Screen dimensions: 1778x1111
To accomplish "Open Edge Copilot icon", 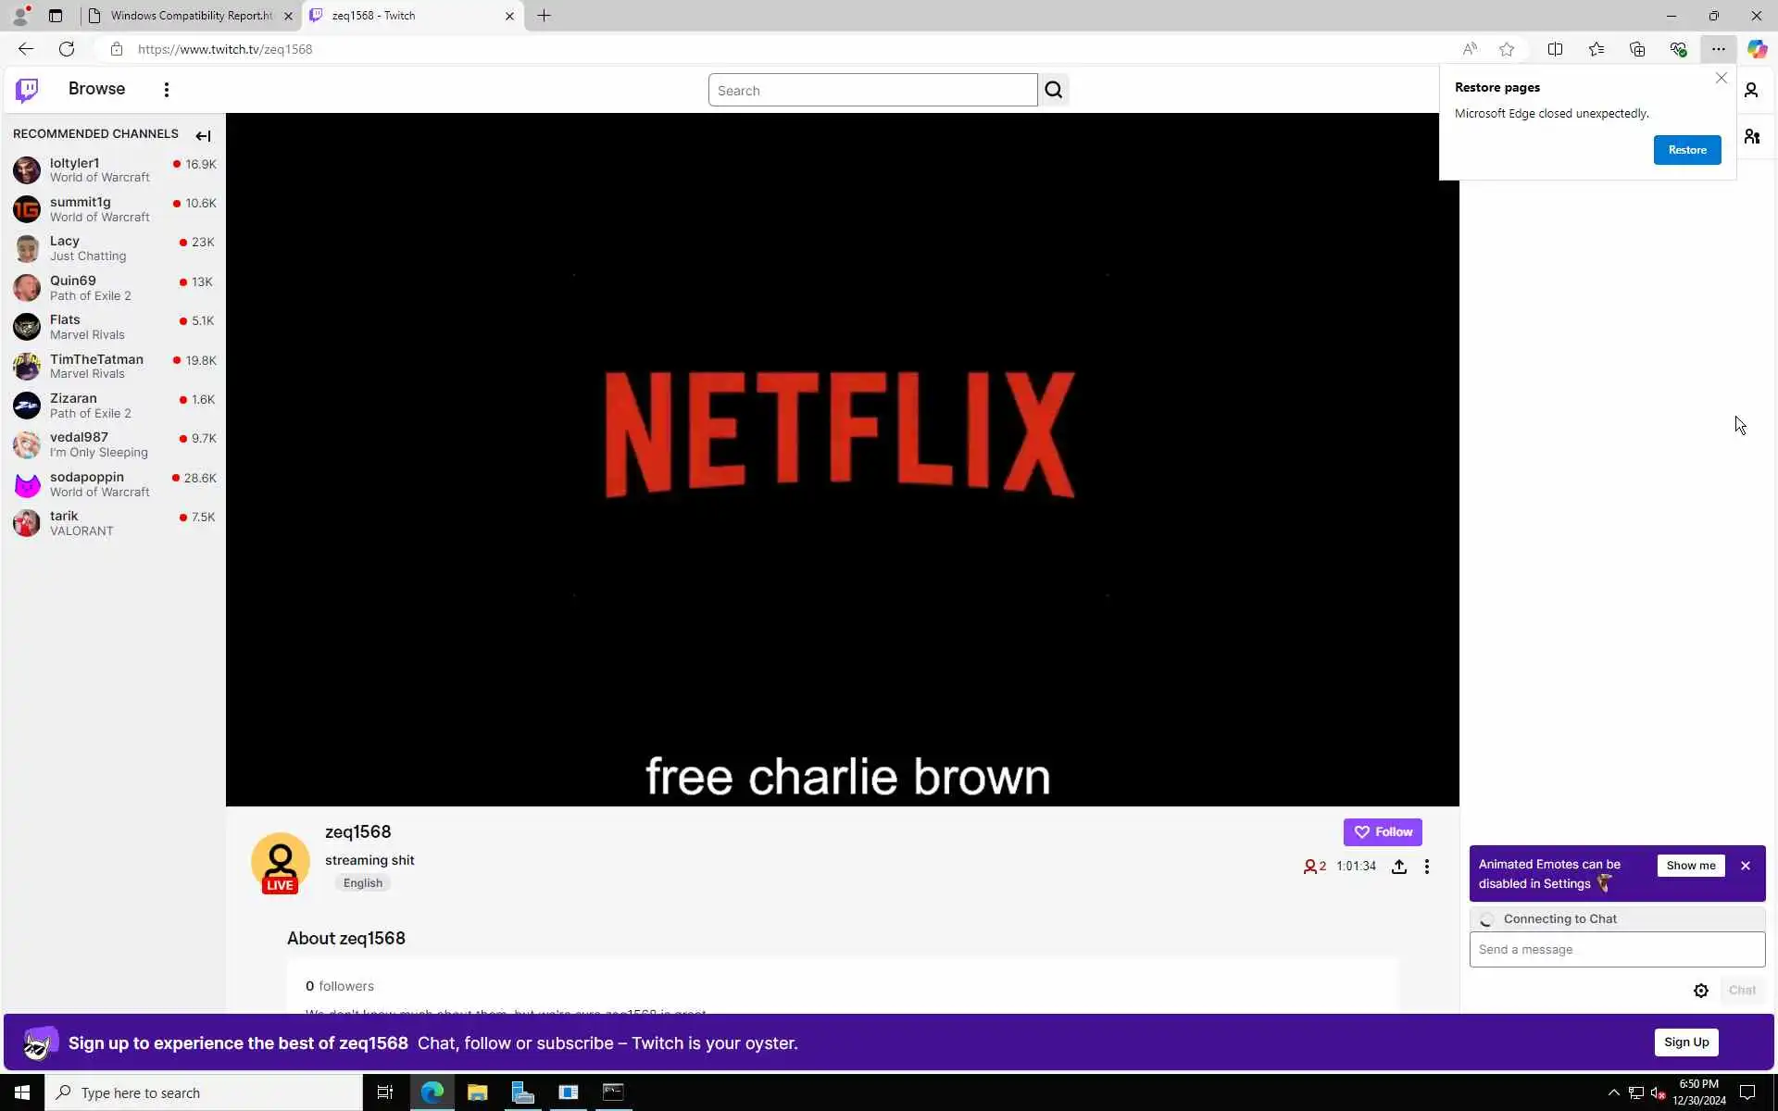I will click(1757, 49).
